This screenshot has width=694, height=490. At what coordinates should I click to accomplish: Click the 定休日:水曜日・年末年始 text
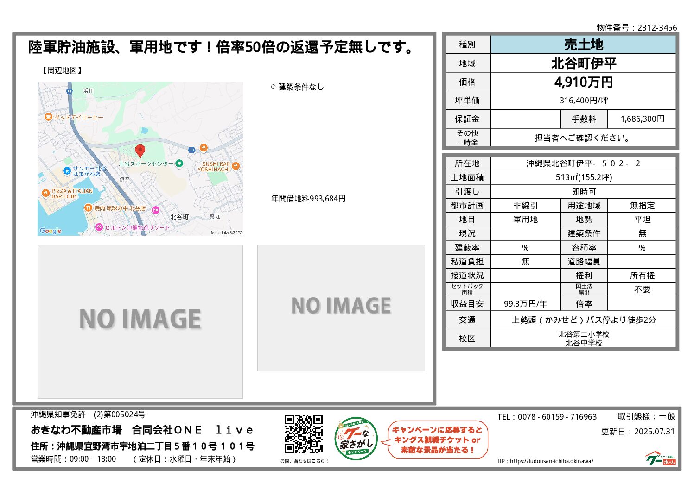[x=185, y=459]
